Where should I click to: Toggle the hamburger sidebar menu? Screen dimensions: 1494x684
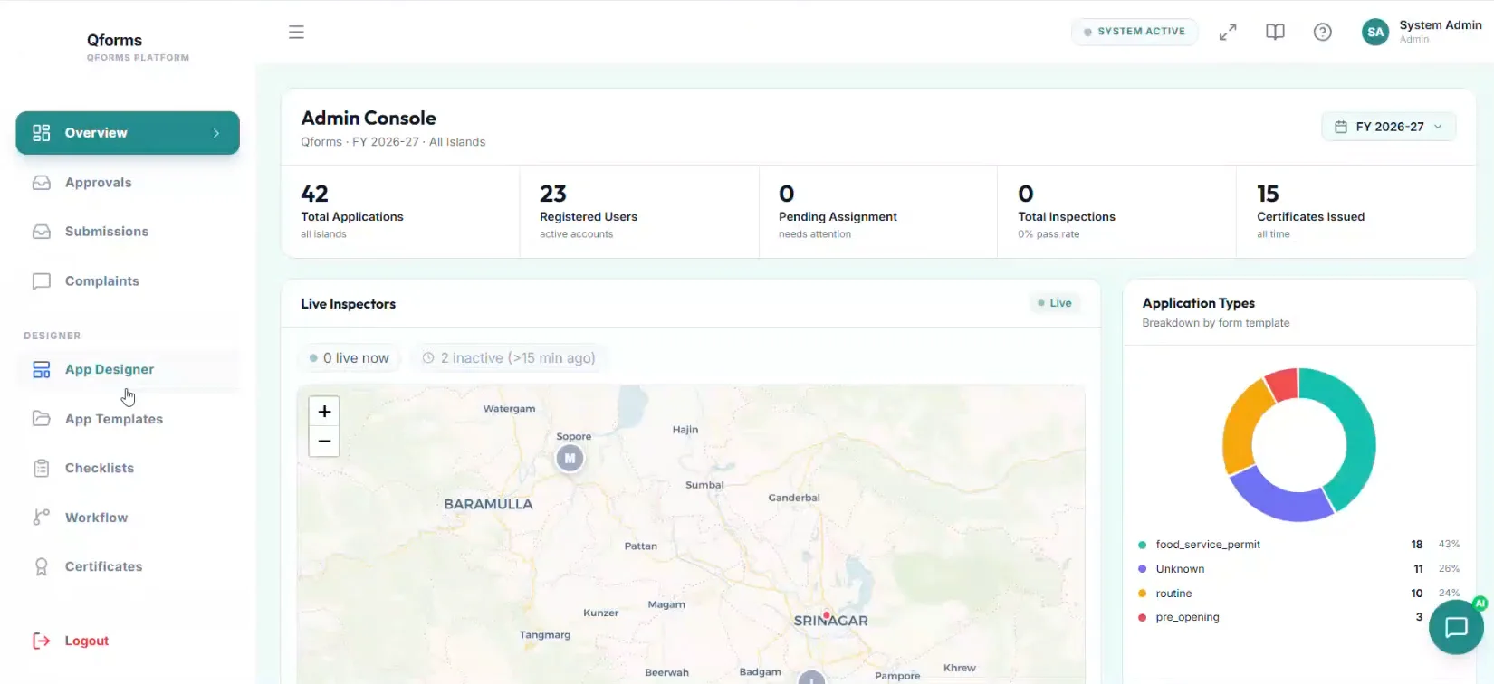point(296,32)
